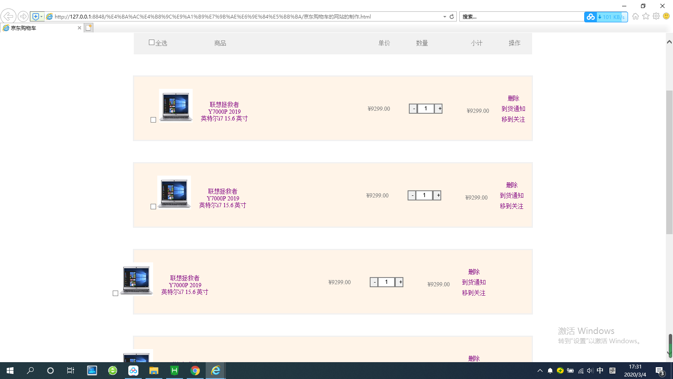Click the second item's quantity field
The height and width of the screenshot is (379, 673).
(424, 195)
